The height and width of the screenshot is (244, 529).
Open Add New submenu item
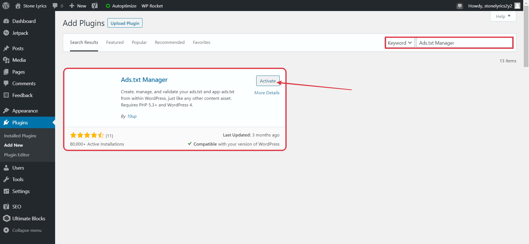pyautogui.click(x=14, y=145)
